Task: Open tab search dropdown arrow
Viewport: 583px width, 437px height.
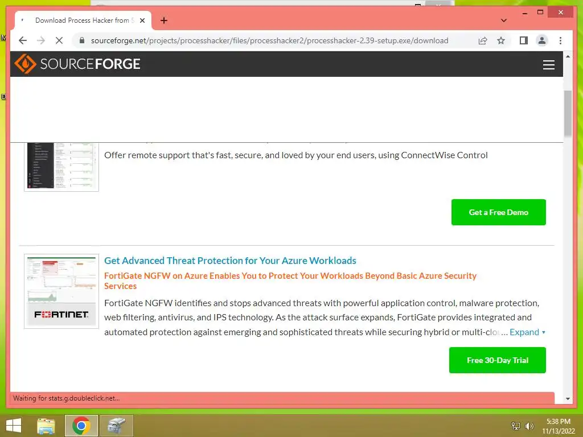Action: coord(504,20)
